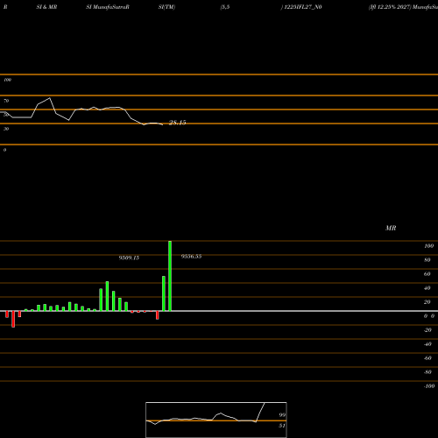Image resolution: width=438 pixels, height=438 pixels.
Task: Click the 60 label on MR scale
Action: point(427,274)
